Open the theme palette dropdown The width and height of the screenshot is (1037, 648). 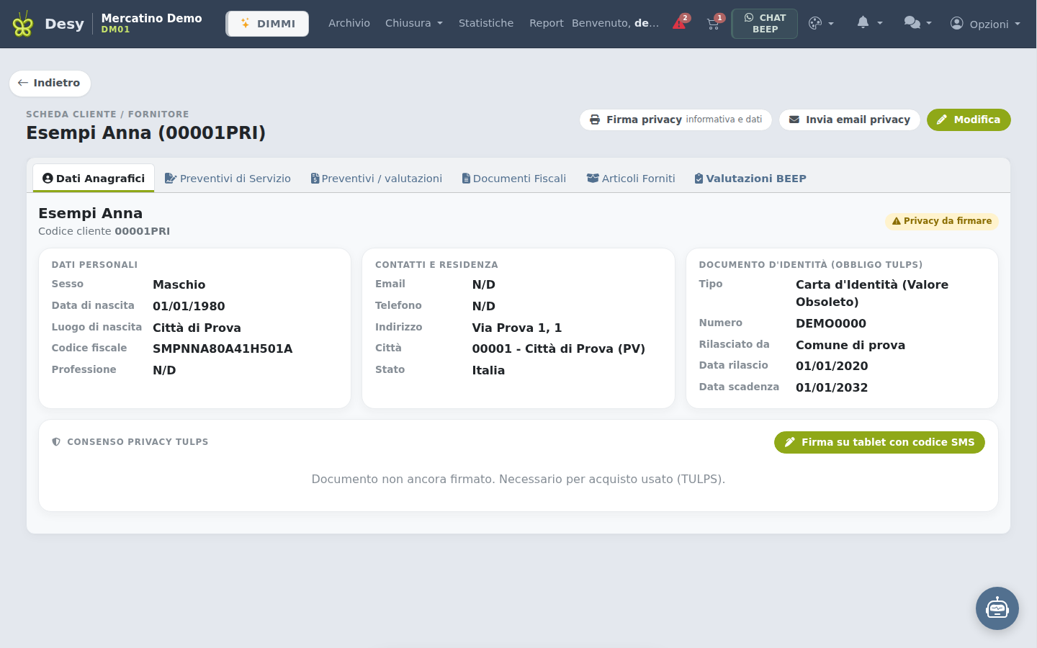(x=820, y=24)
